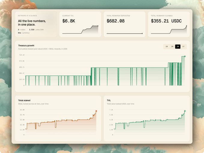Click the 1.4K axis label in TVL chart
This screenshot has width=204, height=153.
pyautogui.click(x=111, y=130)
